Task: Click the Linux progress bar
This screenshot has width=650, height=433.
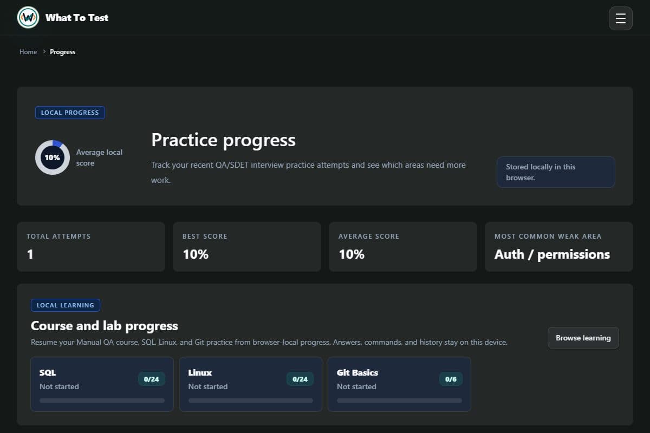Action: coord(251,401)
